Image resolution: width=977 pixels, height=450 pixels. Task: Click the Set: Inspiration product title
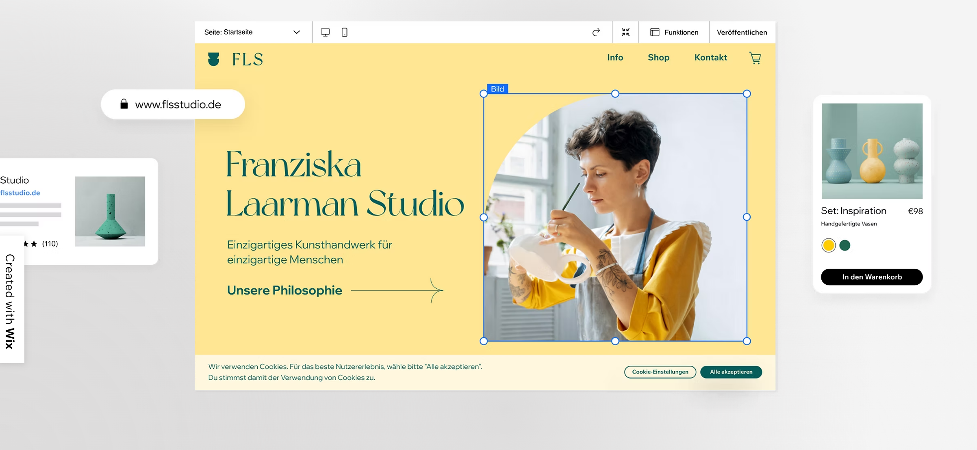[853, 211]
